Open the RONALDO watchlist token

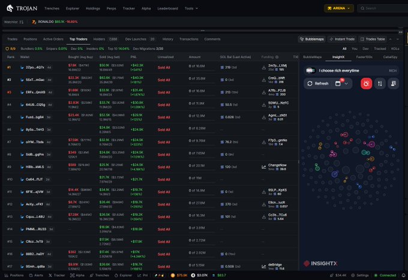[x=55, y=22]
